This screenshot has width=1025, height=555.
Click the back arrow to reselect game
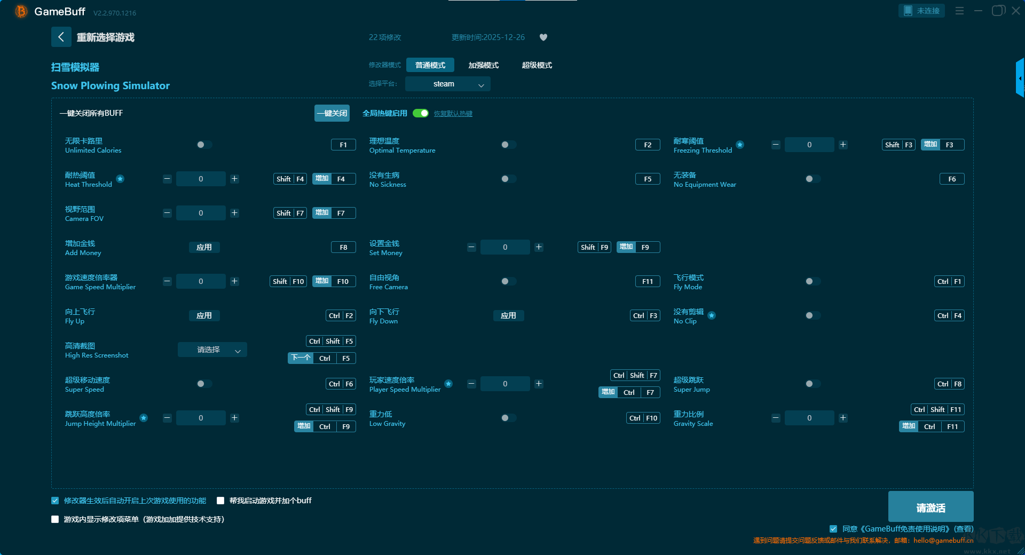[61, 37]
